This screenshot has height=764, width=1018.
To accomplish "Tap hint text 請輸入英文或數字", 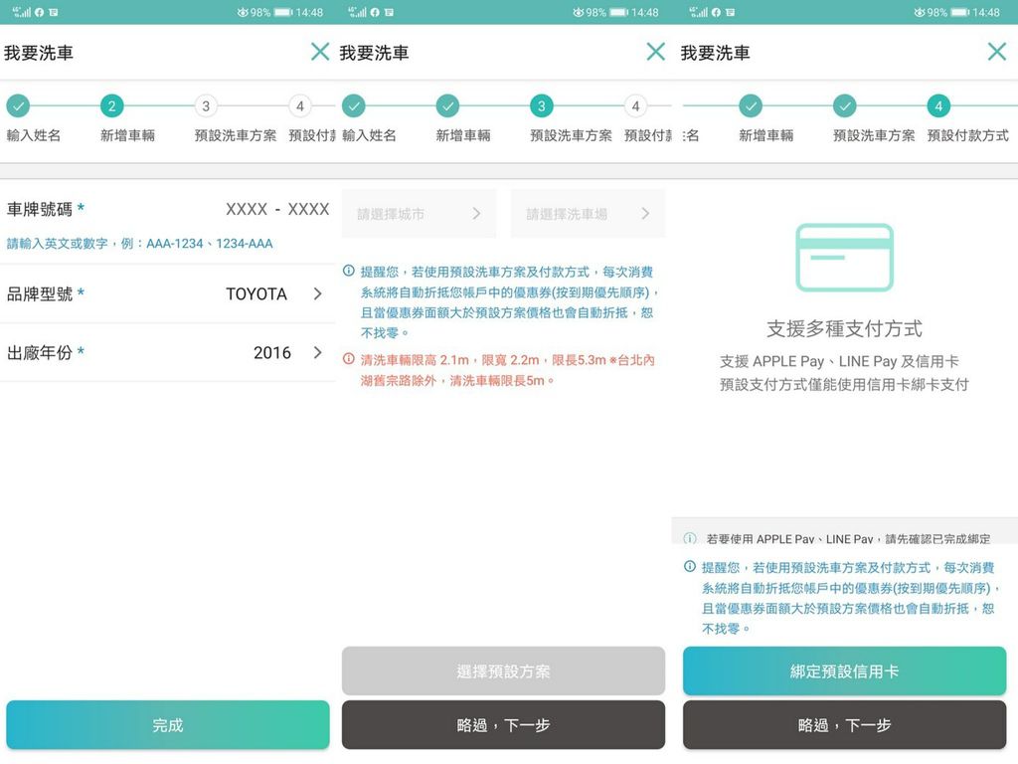I will [x=139, y=243].
